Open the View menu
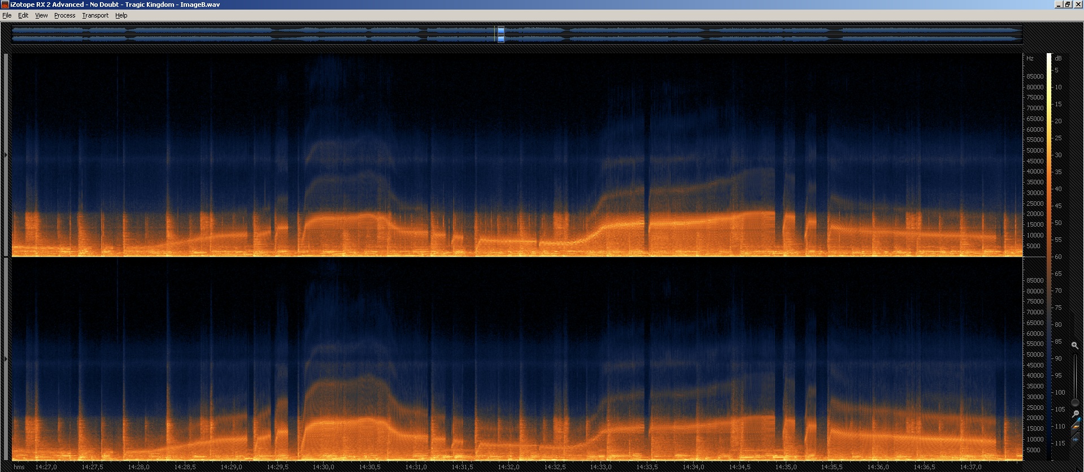Viewport: 1084px width, 472px height. [41, 15]
